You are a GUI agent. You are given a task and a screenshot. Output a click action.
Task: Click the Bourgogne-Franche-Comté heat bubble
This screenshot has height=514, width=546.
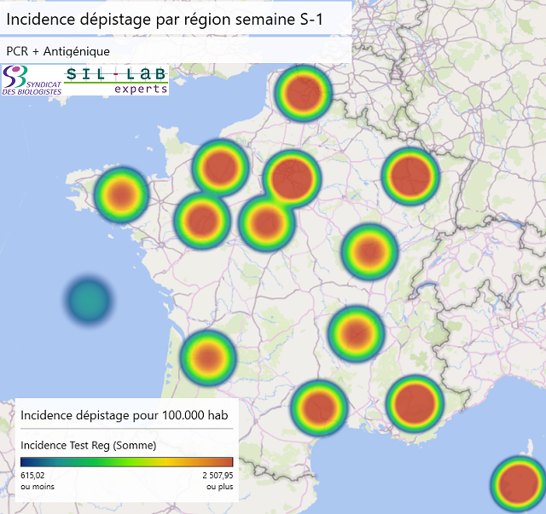tap(369, 251)
